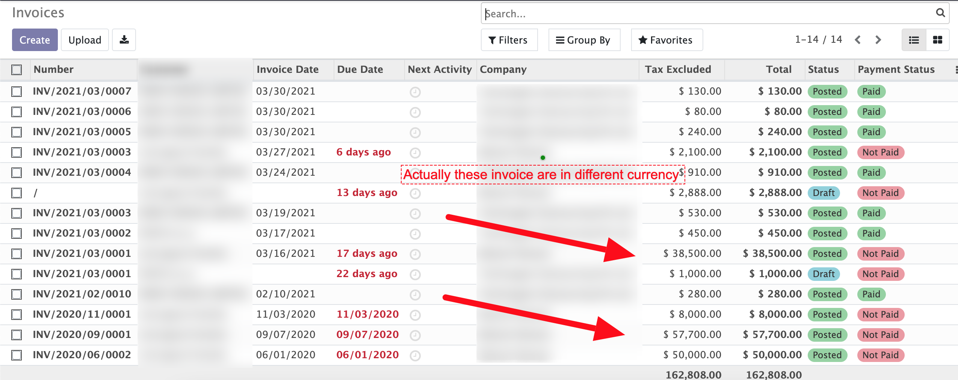Screen dimensions: 958x380
Task: Select the checkbox on INV/2020/06/0002 row
Action: click(x=17, y=355)
